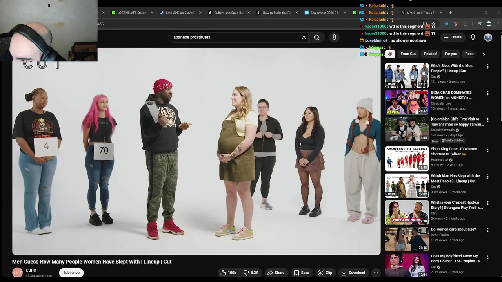
Task: Open options for Does My Boyfriend Know video
Action: point(488,257)
